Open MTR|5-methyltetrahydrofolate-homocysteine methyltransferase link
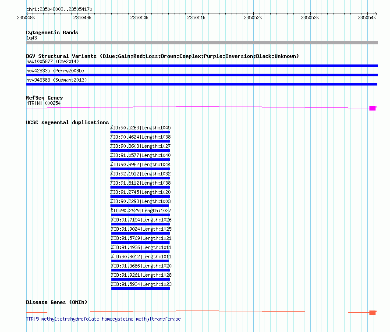This screenshot has height=332, width=390. (103, 319)
